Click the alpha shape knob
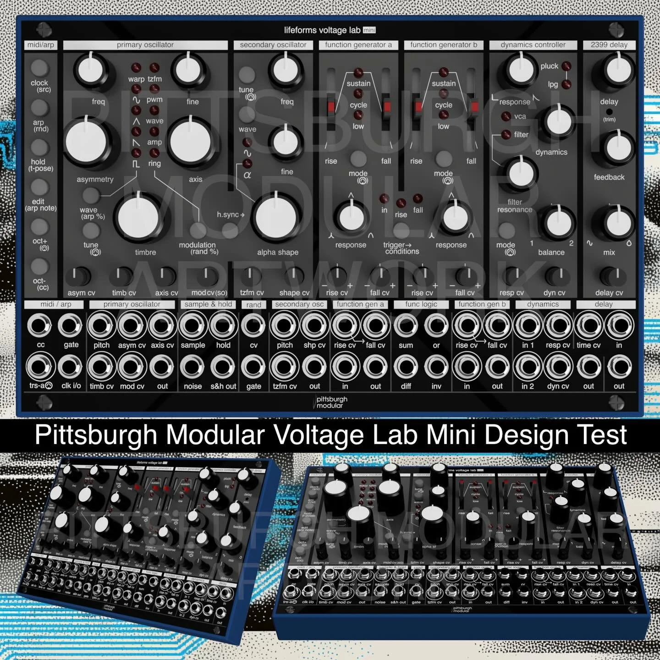 (x=276, y=218)
